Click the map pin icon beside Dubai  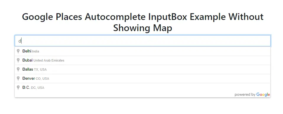pos(18,60)
